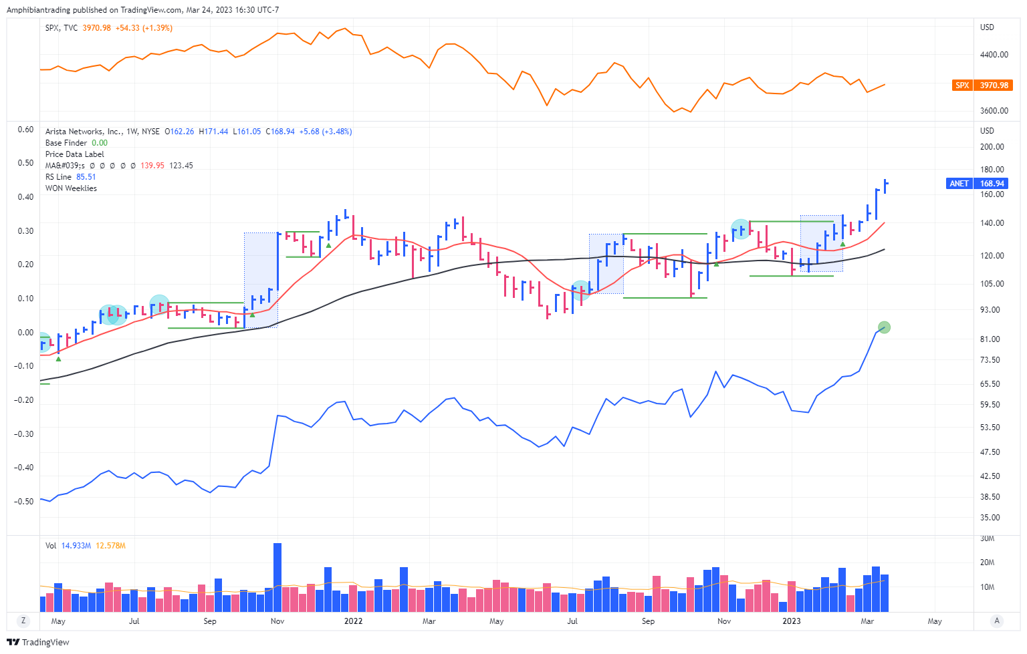1027x654 pixels.
Task: Click the high price H171.44
Action: [x=213, y=132]
